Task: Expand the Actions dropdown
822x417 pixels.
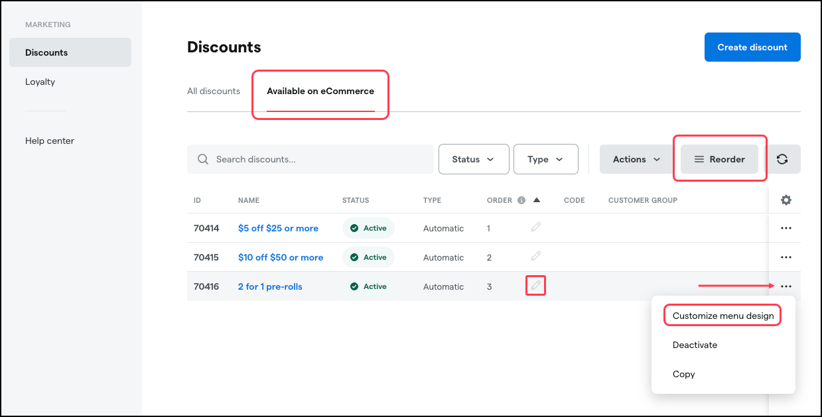Action: [637, 159]
